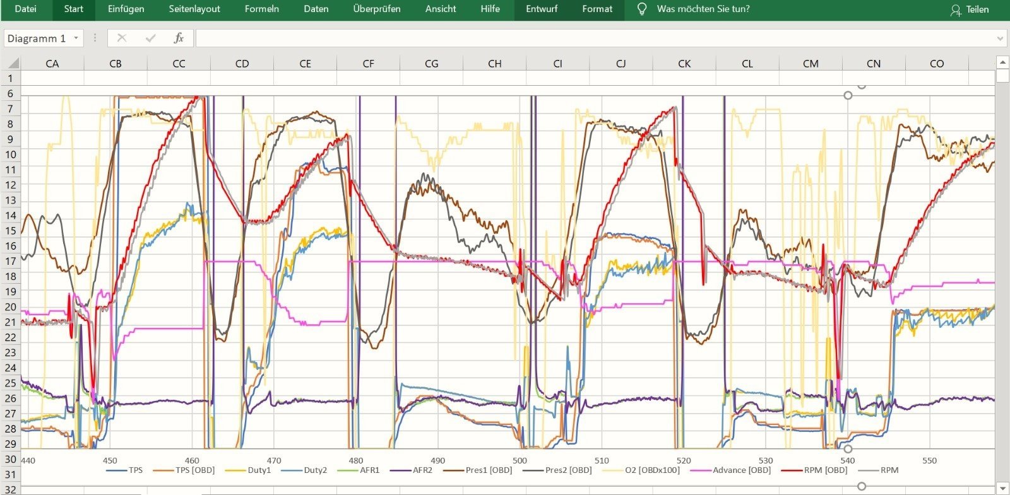1010x495 pixels.
Task: Open the Entwurf chart design tab
Action: [542, 9]
